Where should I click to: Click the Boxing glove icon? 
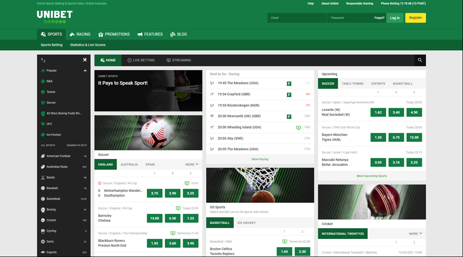pos(43,209)
